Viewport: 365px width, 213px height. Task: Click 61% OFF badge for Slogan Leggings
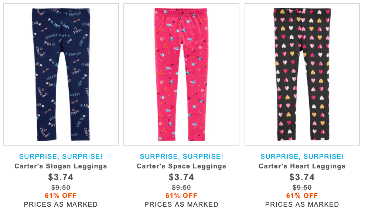click(x=61, y=196)
